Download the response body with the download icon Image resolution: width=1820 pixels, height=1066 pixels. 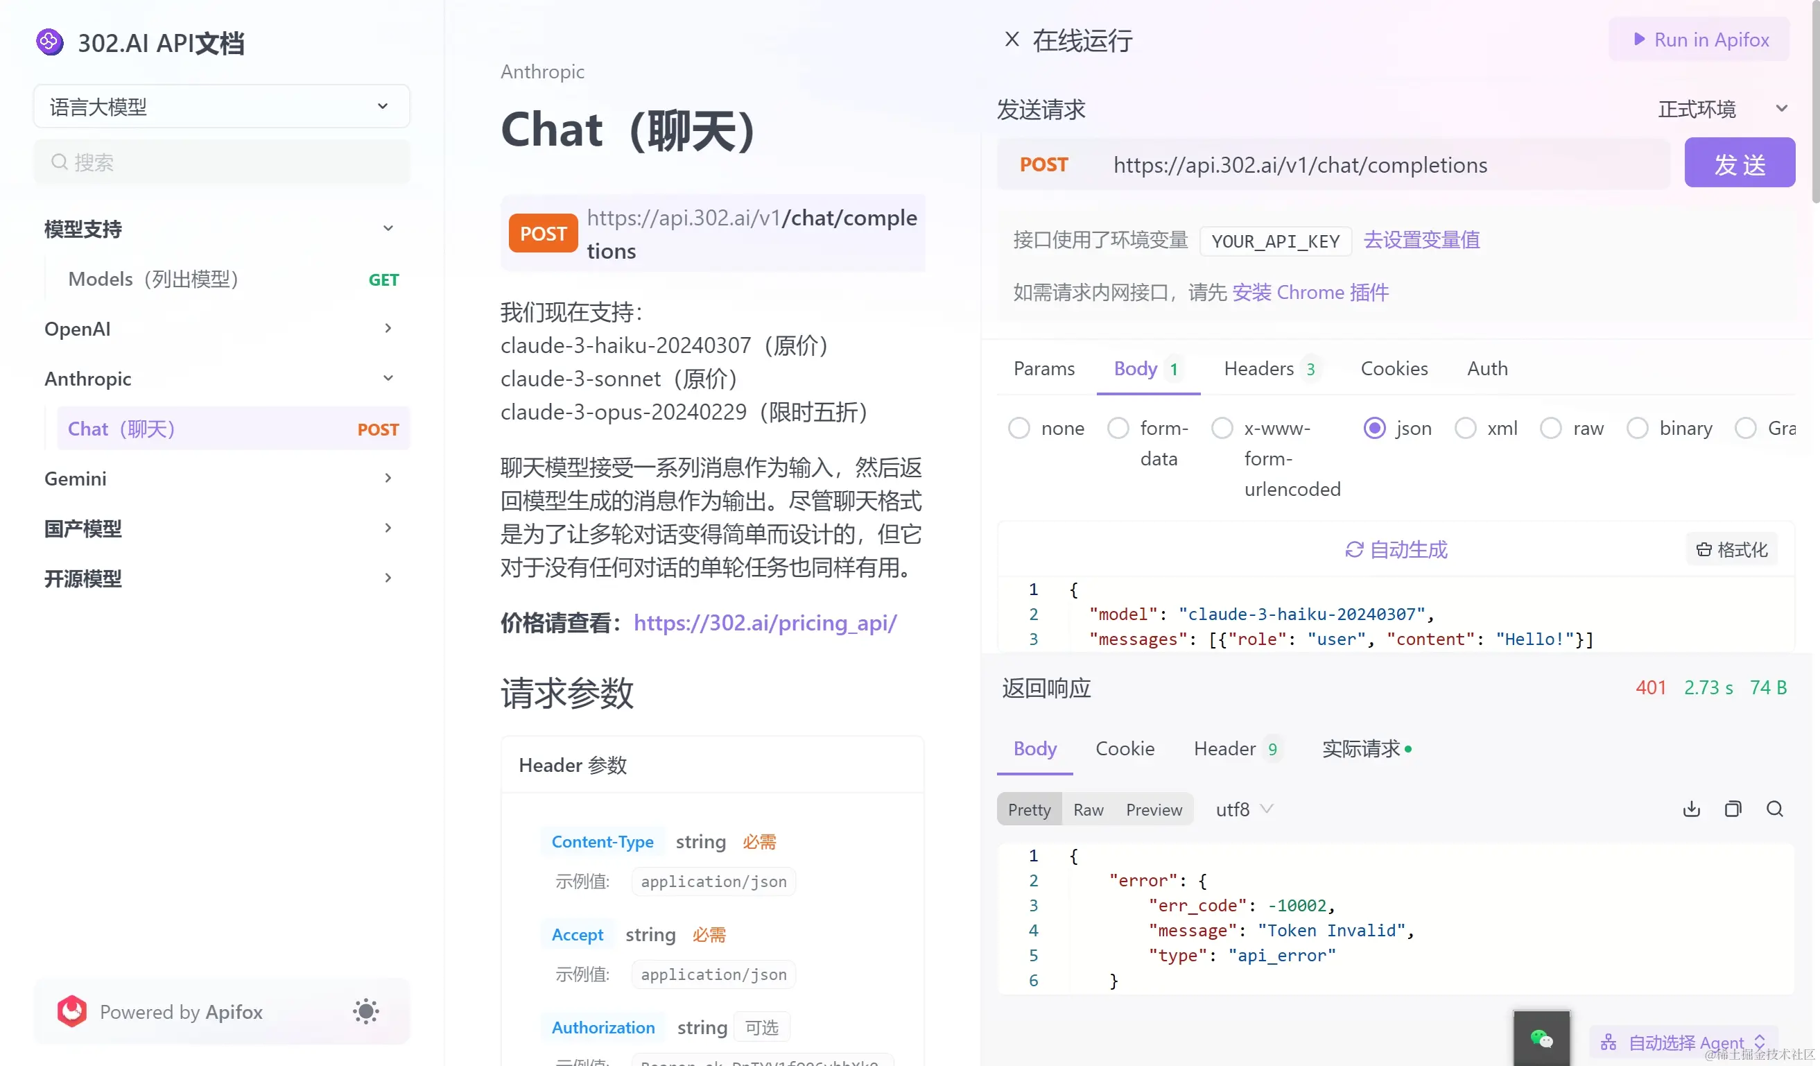pos(1691,809)
